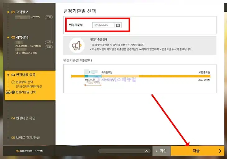Select step 05 보험료 결제/환급
The height and width of the screenshot is (159, 227).
coord(25,138)
